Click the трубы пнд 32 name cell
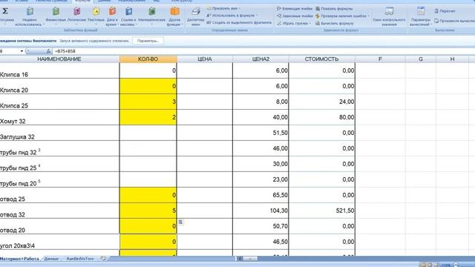This screenshot has height=267, width=475. (x=59, y=148)
